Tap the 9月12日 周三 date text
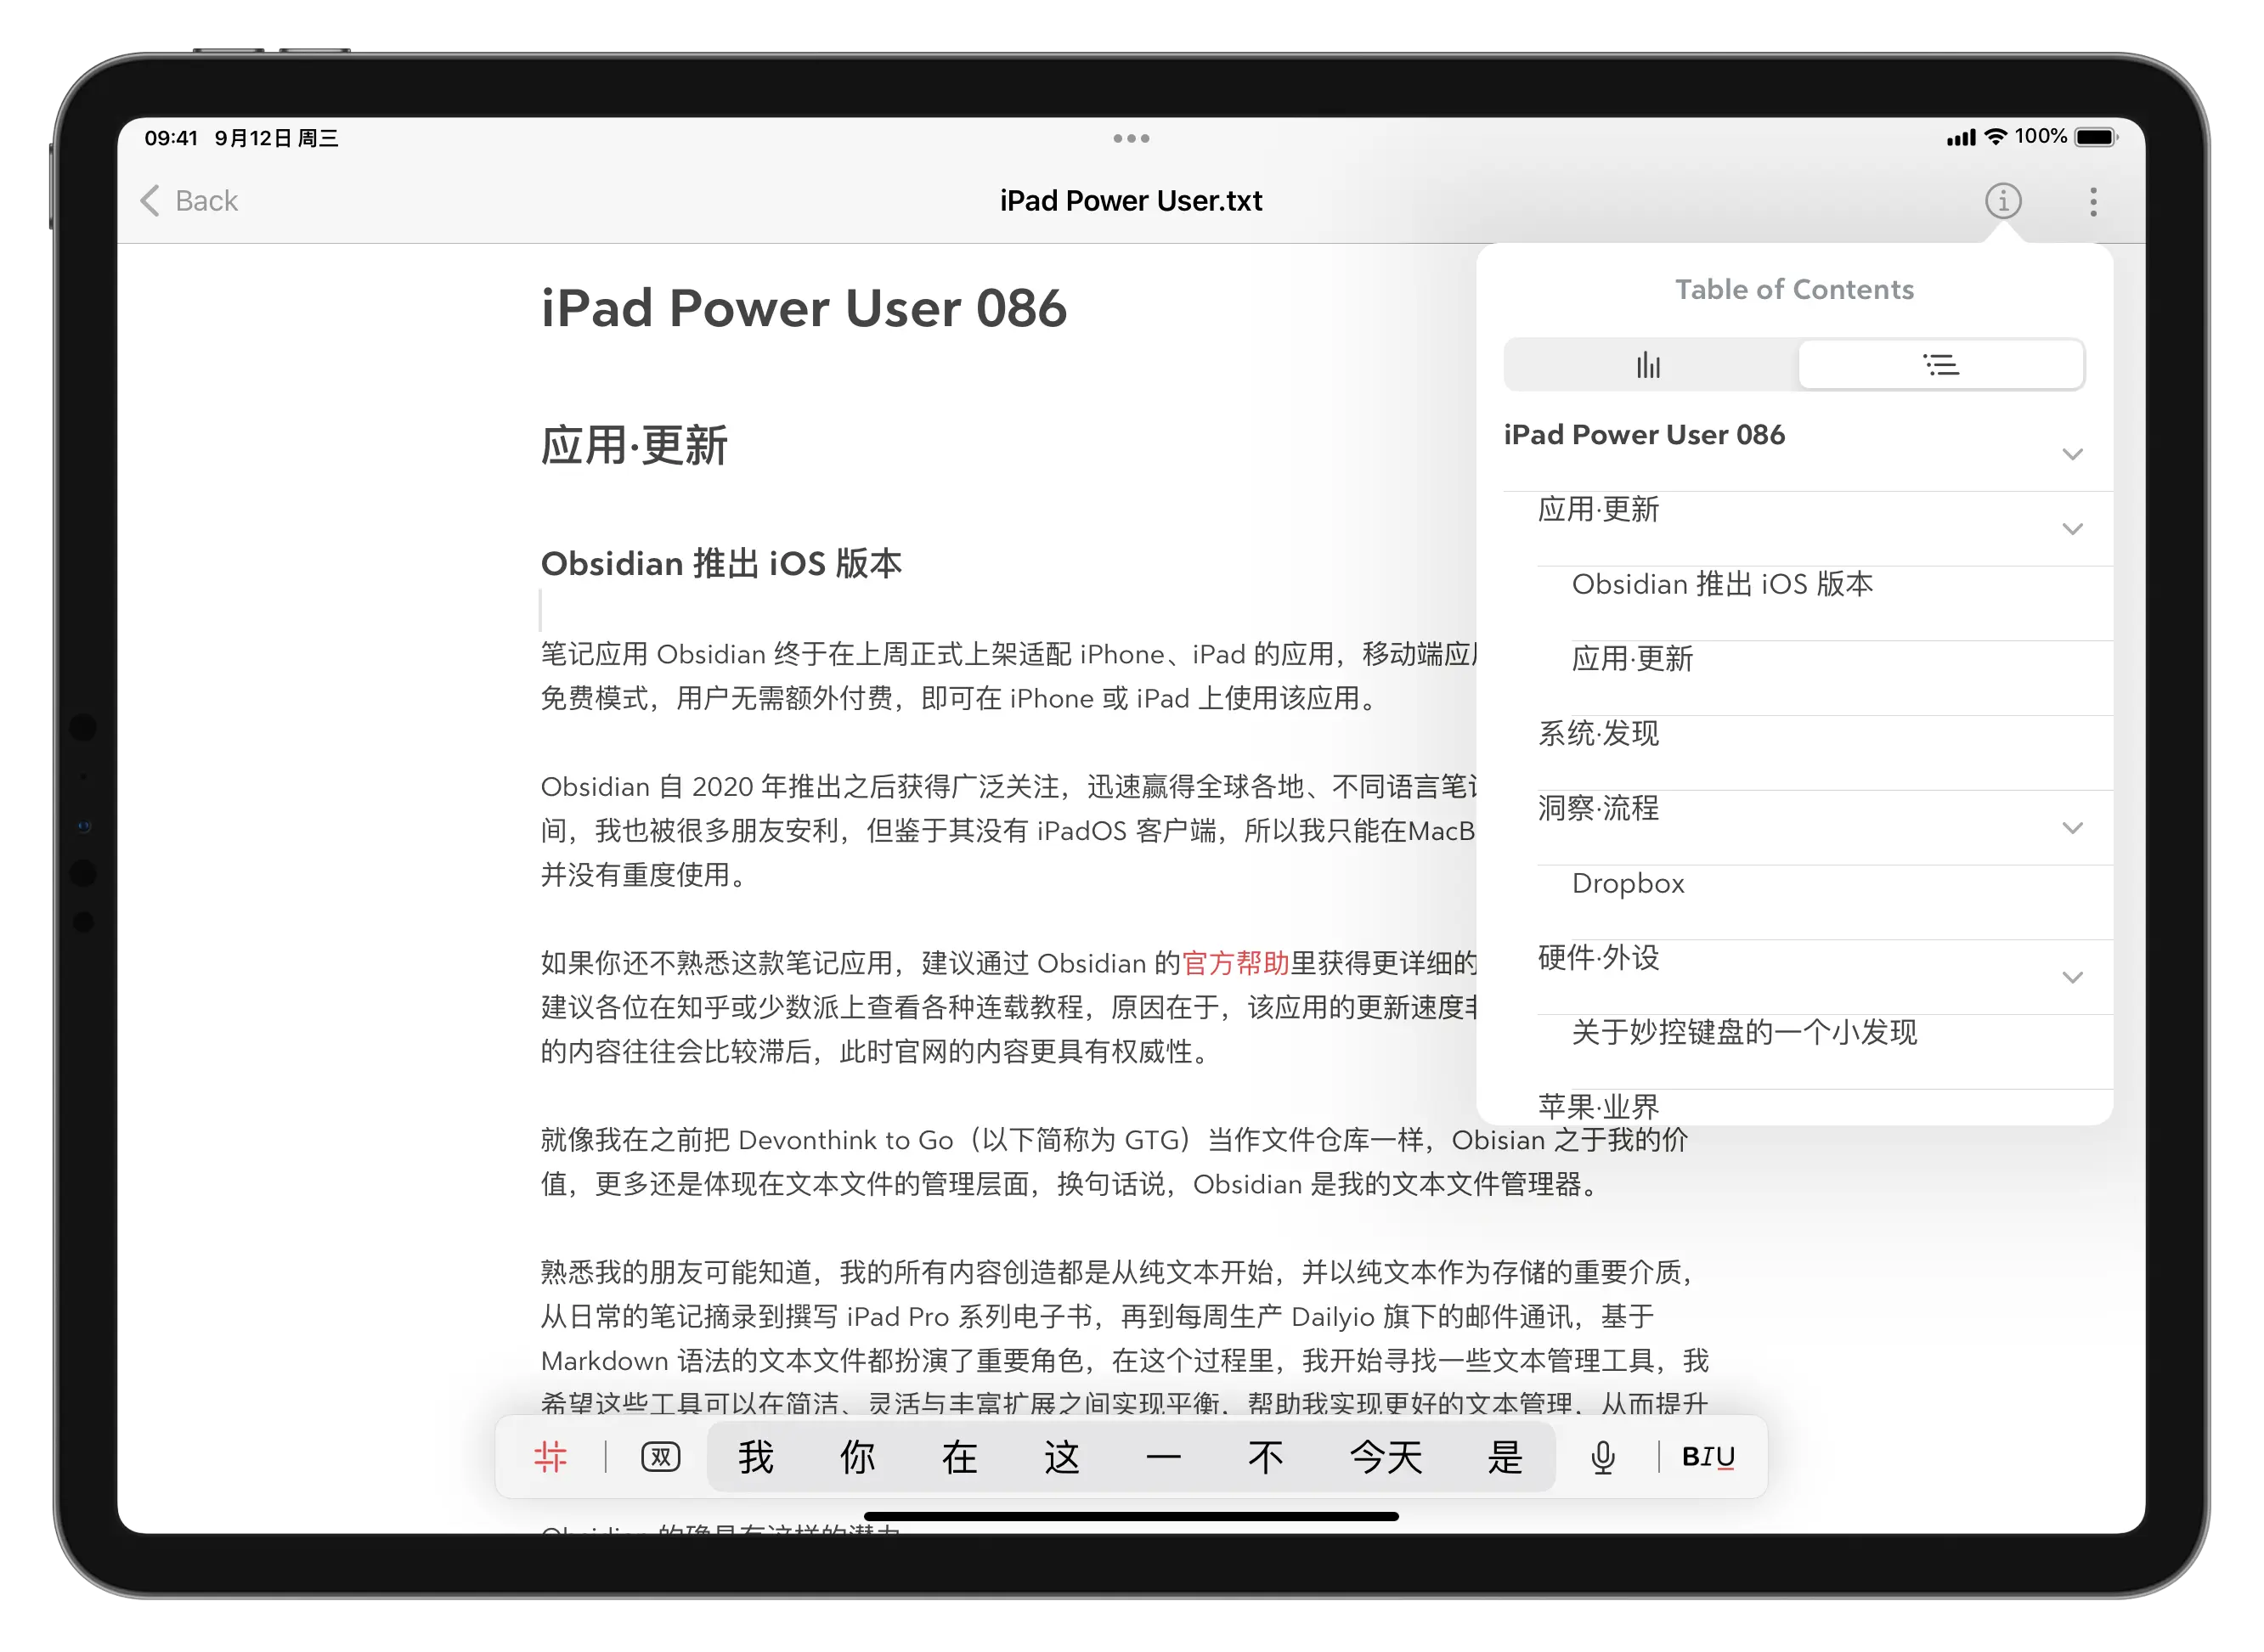The image size is (2264, 1652). pyautogui.click(x=276, y=138)
